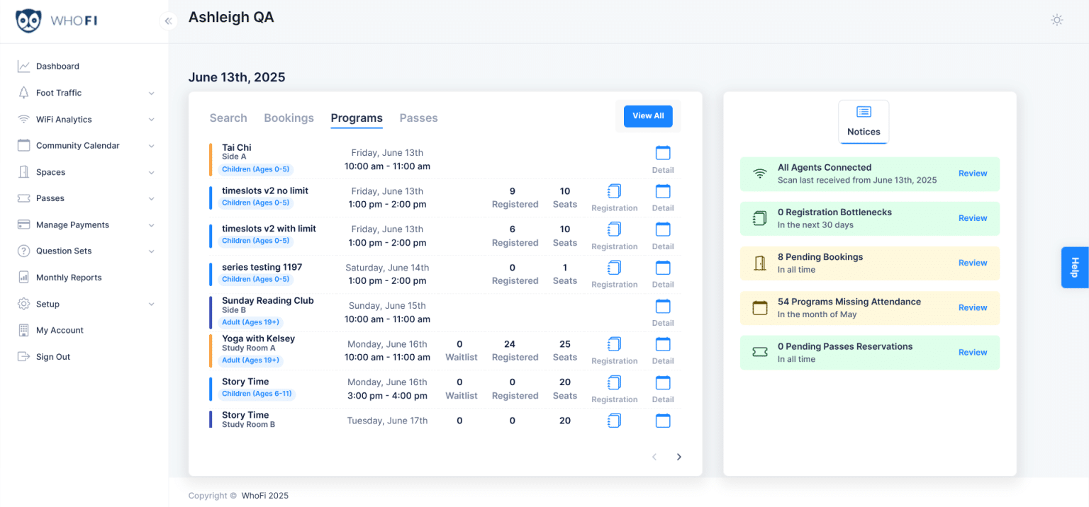Open WiFi Analytics from the sidebar
This screenshot has height=507, width=1089.
pos(22,119)
